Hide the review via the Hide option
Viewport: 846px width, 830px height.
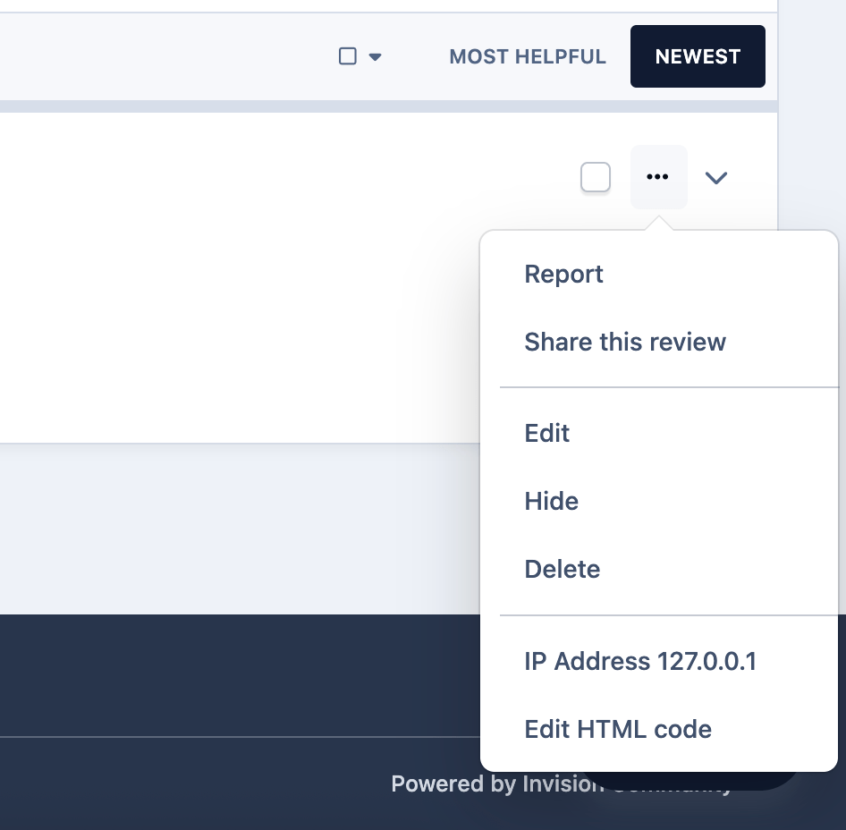pos(551,501)
